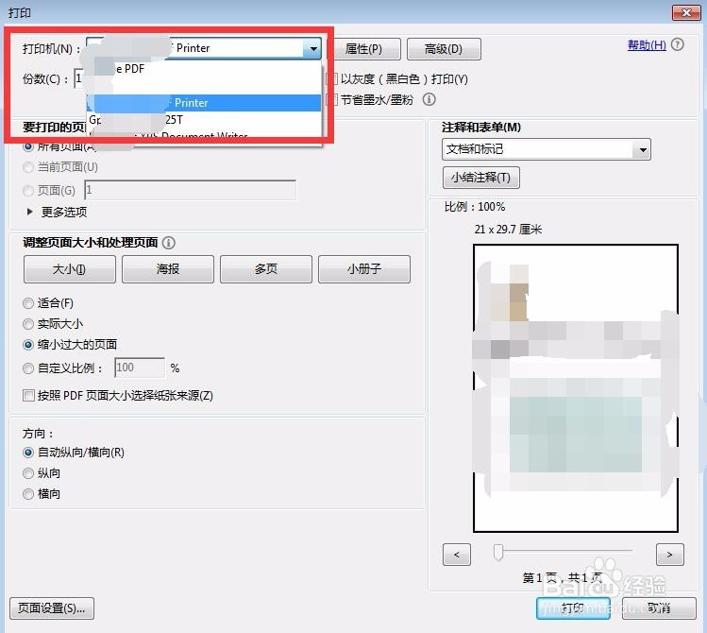Pick the printer entry ending in 25T
Image resolution: width=707 pixels, height=633 pixels.
(x=205, y=120)
